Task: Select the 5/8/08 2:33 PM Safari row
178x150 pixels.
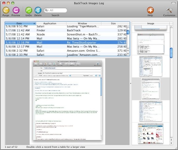Action: click(x=66, y=55)
